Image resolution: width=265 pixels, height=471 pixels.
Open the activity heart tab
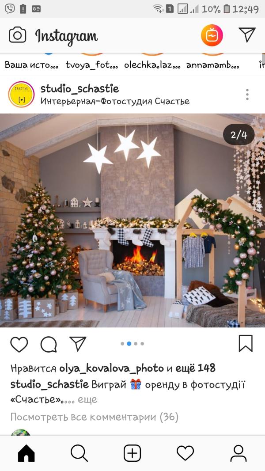(185, 453)
